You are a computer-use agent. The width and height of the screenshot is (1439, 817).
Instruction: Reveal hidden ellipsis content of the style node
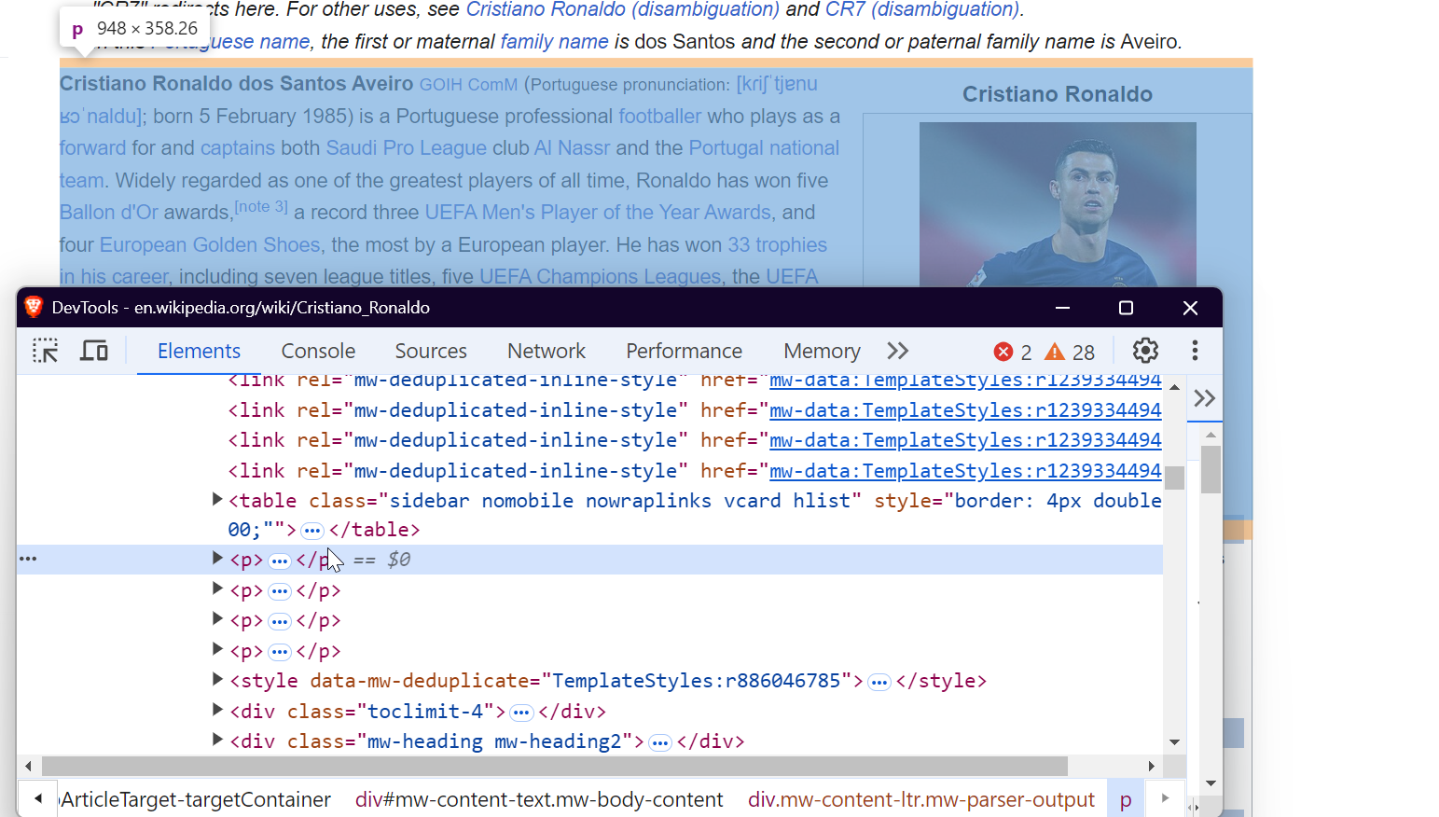(879, 682)
